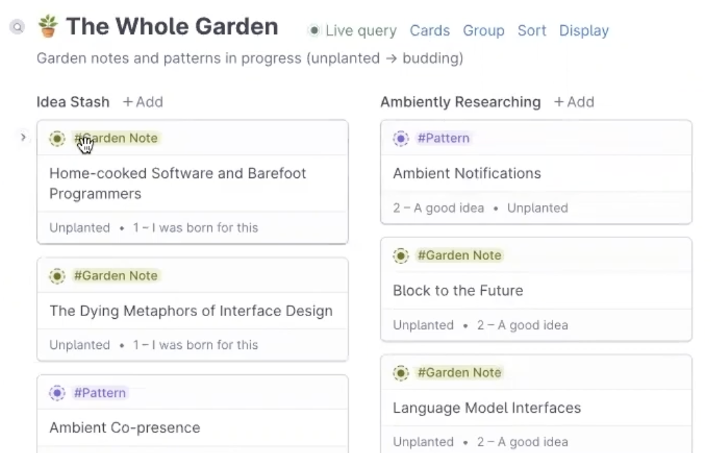The height and width of the screenshot is (453, 718).
Task: Click 'Unplanted' on the Dying Metaphors card
Action: coord(80,345)
